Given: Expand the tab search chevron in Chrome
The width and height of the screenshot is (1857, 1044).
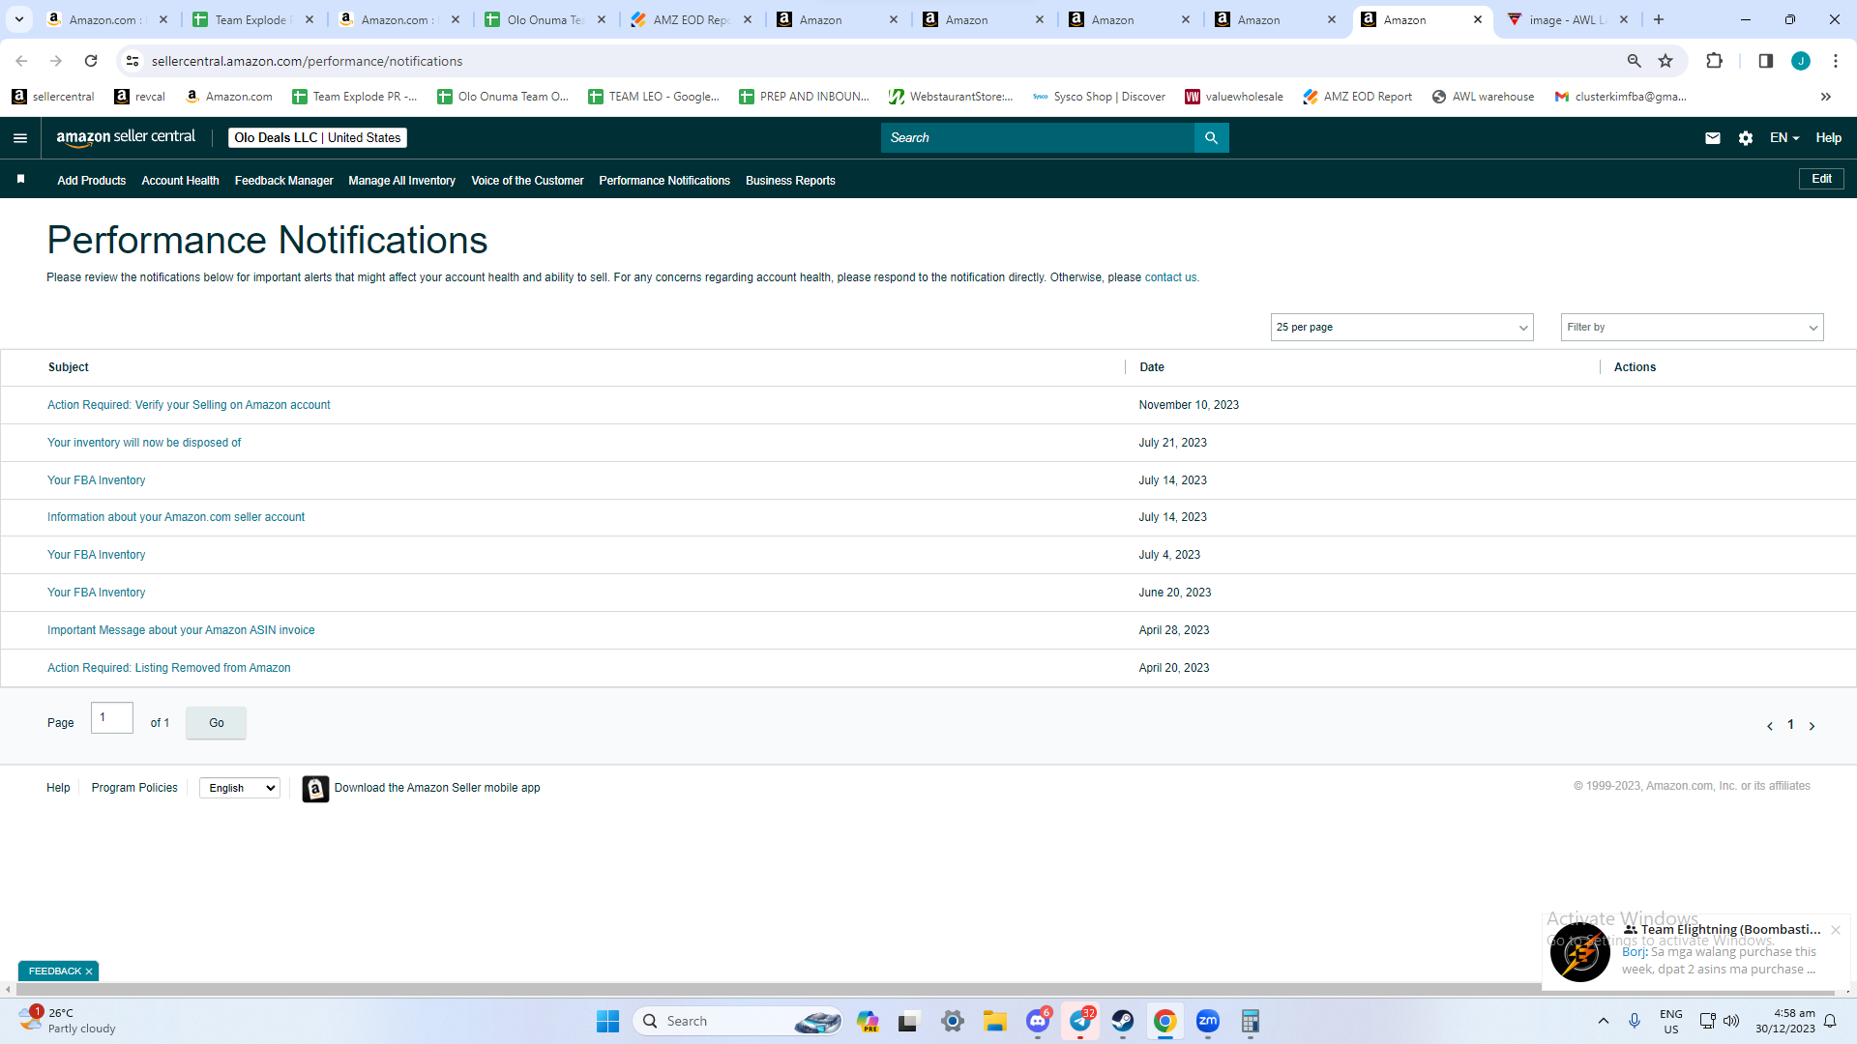Looking at the screenshot, I should pos(19,19).
